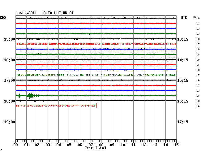Click the black trace aligned with 16:00
The image size is (201, 153).
pyautogui.click(x=96, y=59)
